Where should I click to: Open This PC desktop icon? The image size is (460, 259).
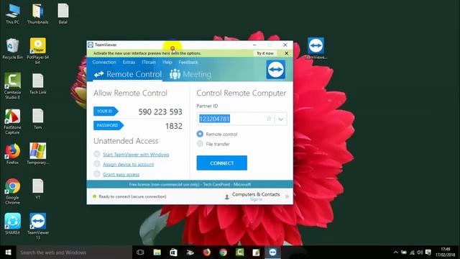(13, 13)
